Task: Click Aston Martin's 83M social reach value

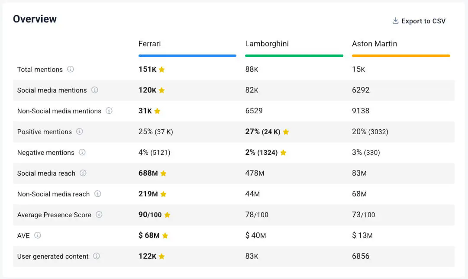Action: point(359,173)
